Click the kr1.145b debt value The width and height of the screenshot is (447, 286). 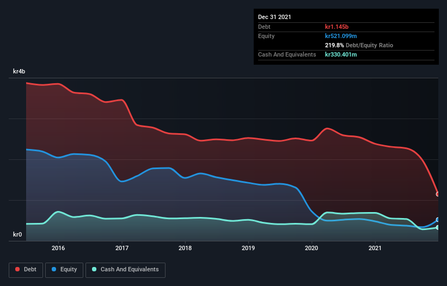[x=336, y=27]
